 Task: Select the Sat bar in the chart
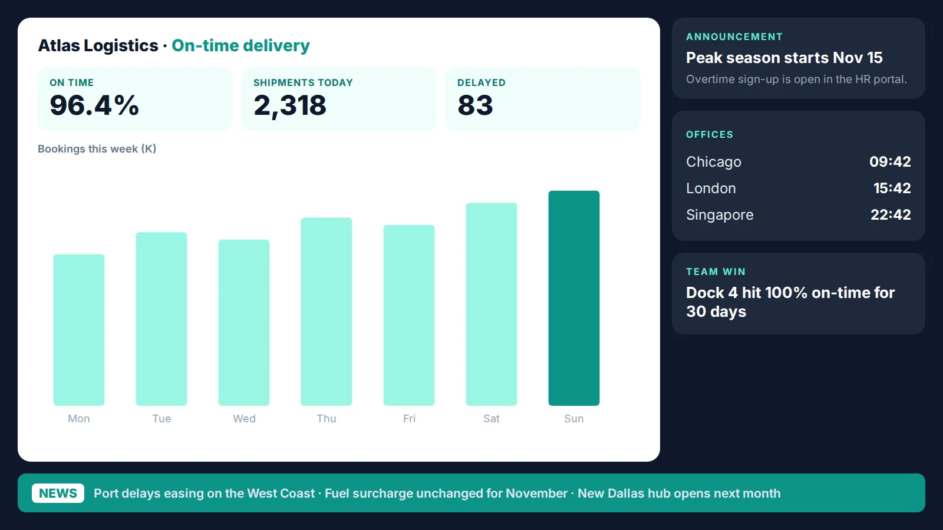pos(492,304)
